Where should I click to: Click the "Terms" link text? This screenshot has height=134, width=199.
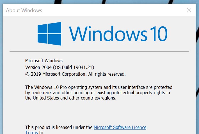point(31,132)
